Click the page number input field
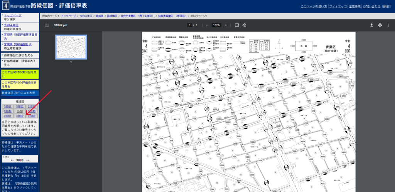The height and width of the screenshot is (192, 395). pos(189,25)
